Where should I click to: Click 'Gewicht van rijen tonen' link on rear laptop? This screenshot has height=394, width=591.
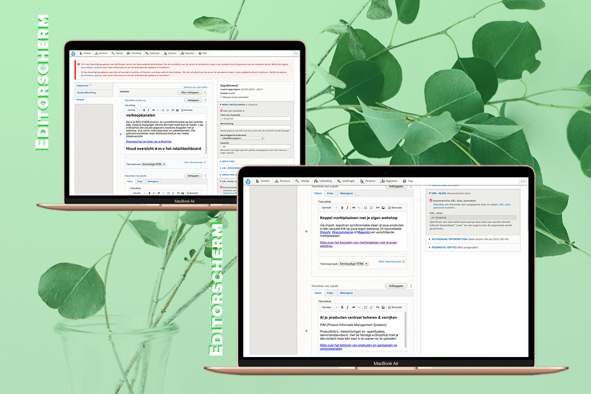pos(195,87)
